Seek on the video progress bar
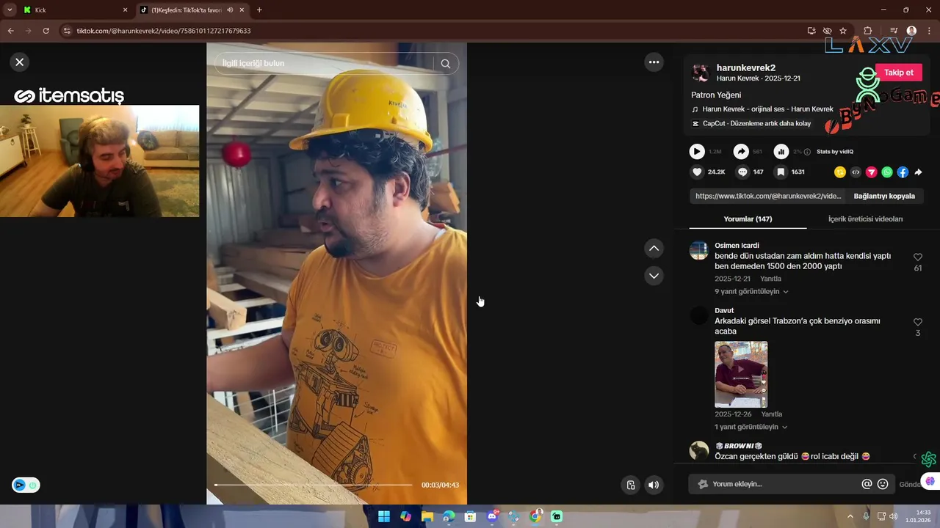Image resolution: width=940 pixels, height=528 pixels. 314,485
